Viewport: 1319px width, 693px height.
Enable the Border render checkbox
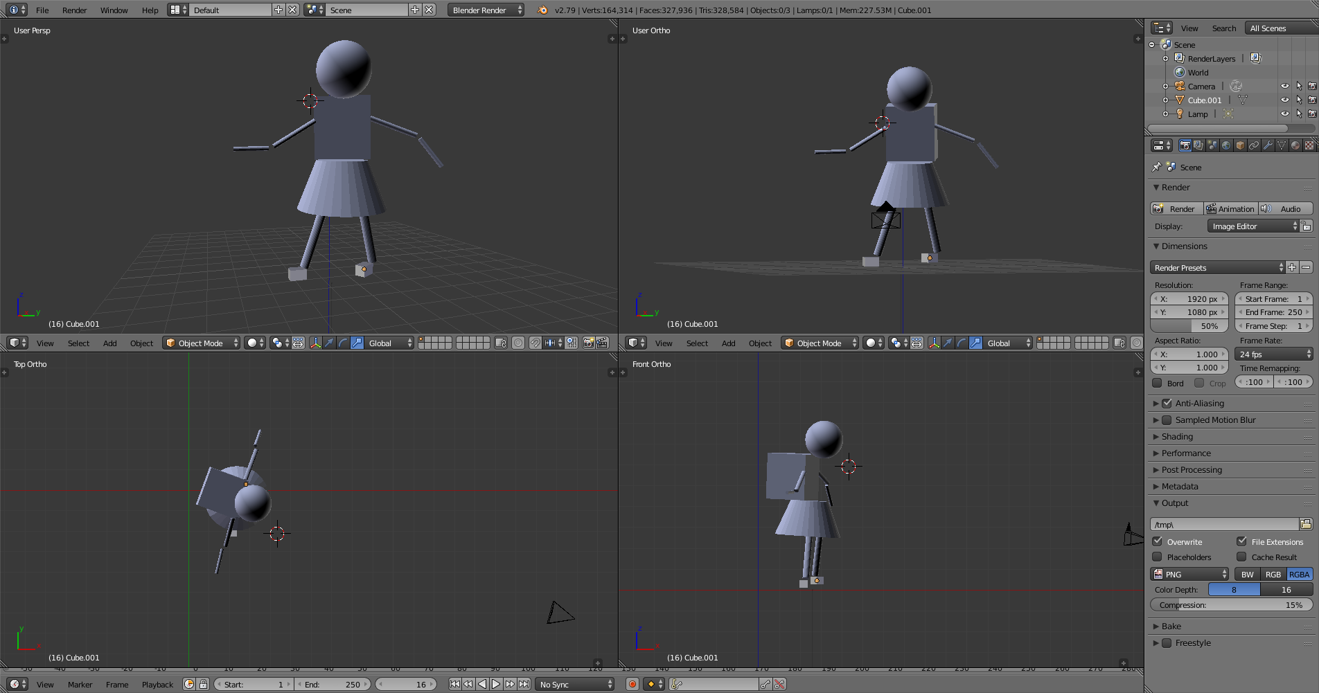[x=1157, y=383]
